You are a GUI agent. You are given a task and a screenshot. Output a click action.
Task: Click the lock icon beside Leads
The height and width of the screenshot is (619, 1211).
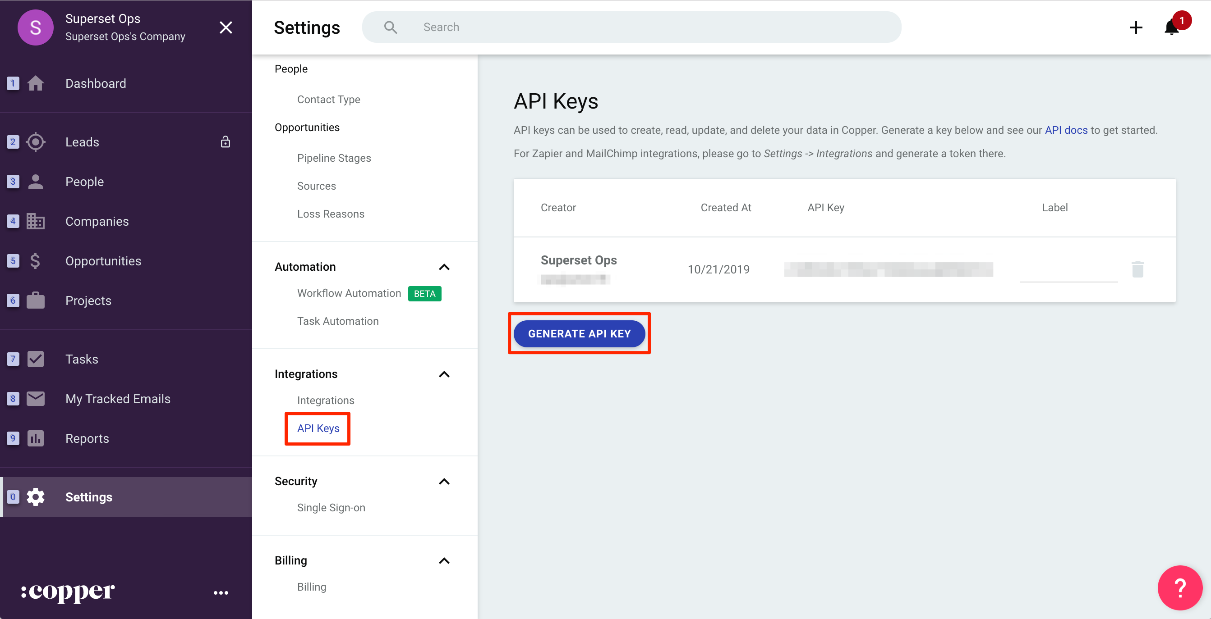pos(226,142)
